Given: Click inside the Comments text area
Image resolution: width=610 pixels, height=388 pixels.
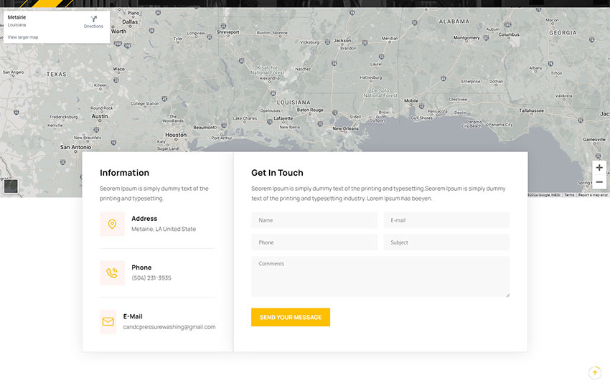Looking at the screenshot, I should [x=380, y=276].
